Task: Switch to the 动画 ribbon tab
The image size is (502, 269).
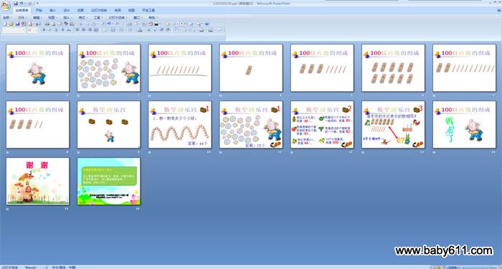Action: [80, 10]
